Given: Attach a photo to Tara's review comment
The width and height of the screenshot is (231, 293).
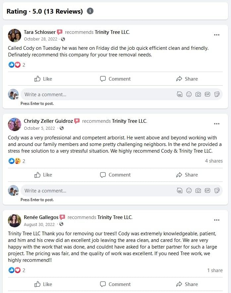Looking at the screenshot, I should (x=198, y=94).
